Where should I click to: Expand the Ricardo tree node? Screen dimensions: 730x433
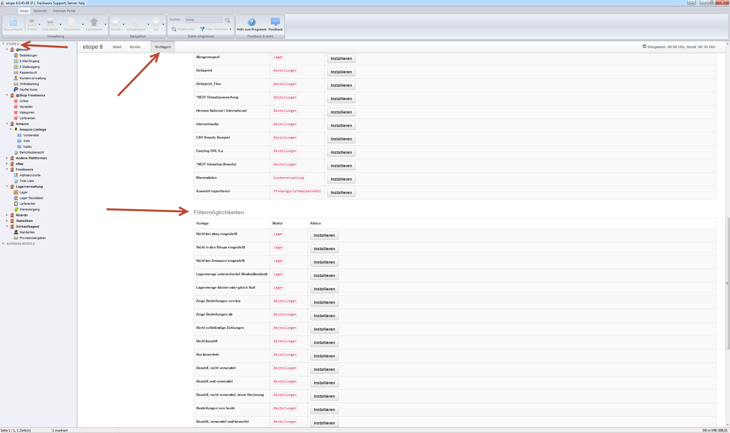(x=7, y=215)
